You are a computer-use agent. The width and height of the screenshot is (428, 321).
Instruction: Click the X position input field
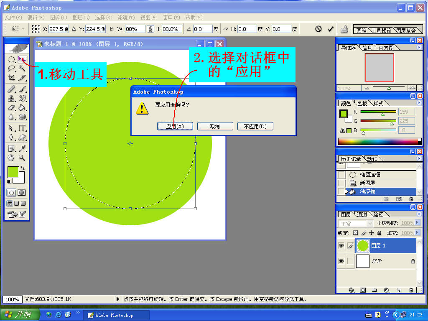(59, 29)
